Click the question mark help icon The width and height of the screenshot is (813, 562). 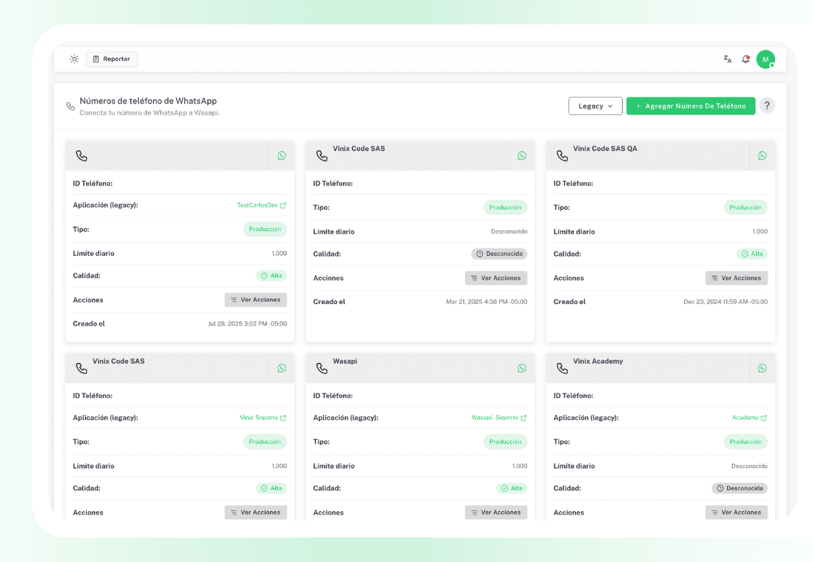[x=767, y=106]
